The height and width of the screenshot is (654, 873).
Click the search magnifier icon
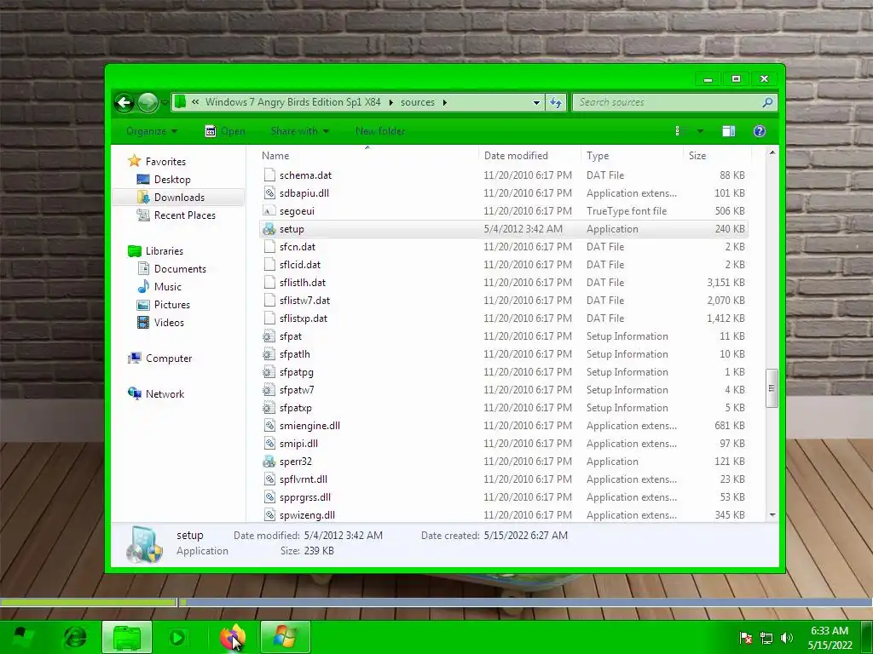(767, 102)
